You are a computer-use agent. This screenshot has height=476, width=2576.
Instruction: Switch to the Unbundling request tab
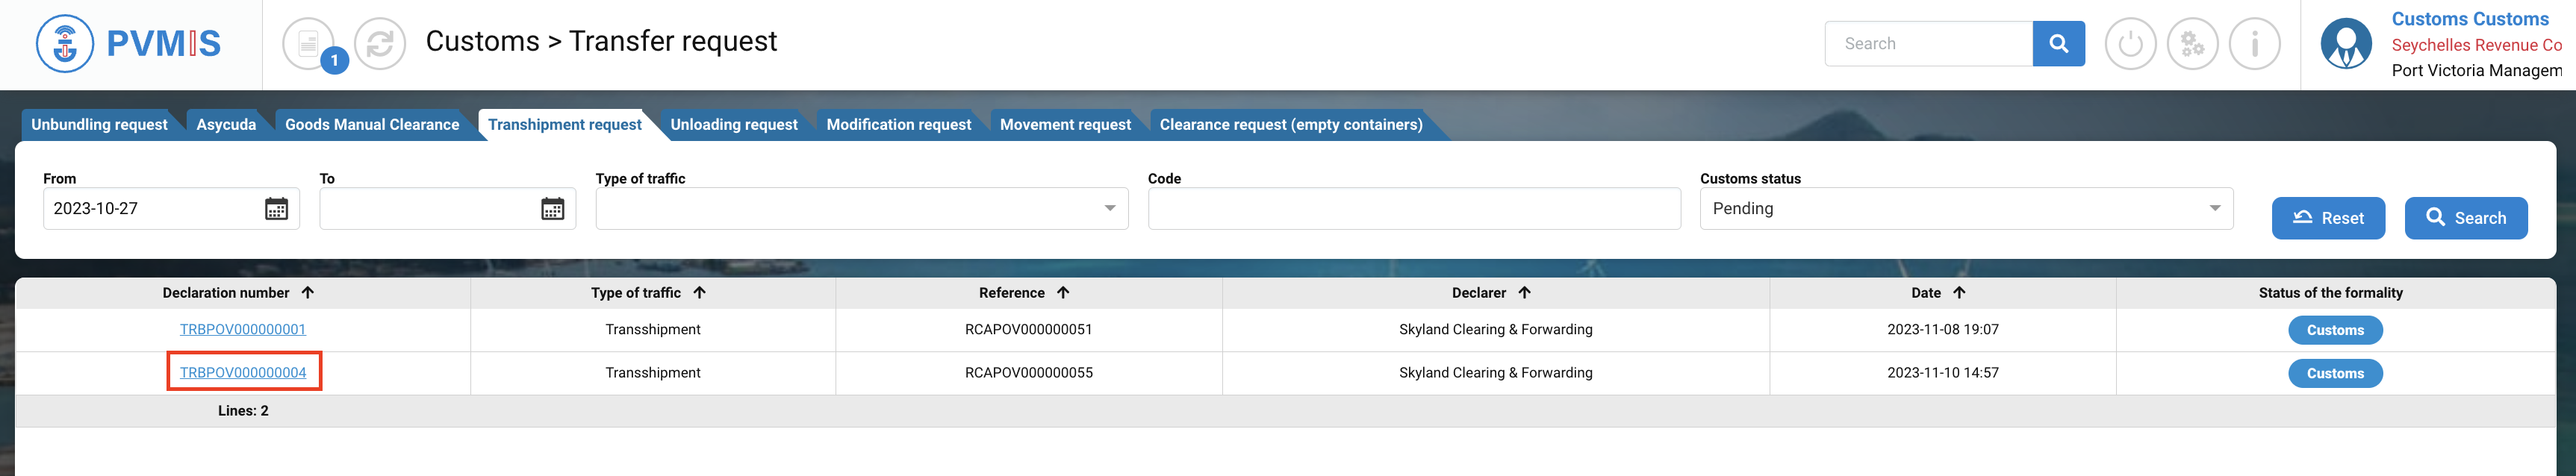click(99, 125)
